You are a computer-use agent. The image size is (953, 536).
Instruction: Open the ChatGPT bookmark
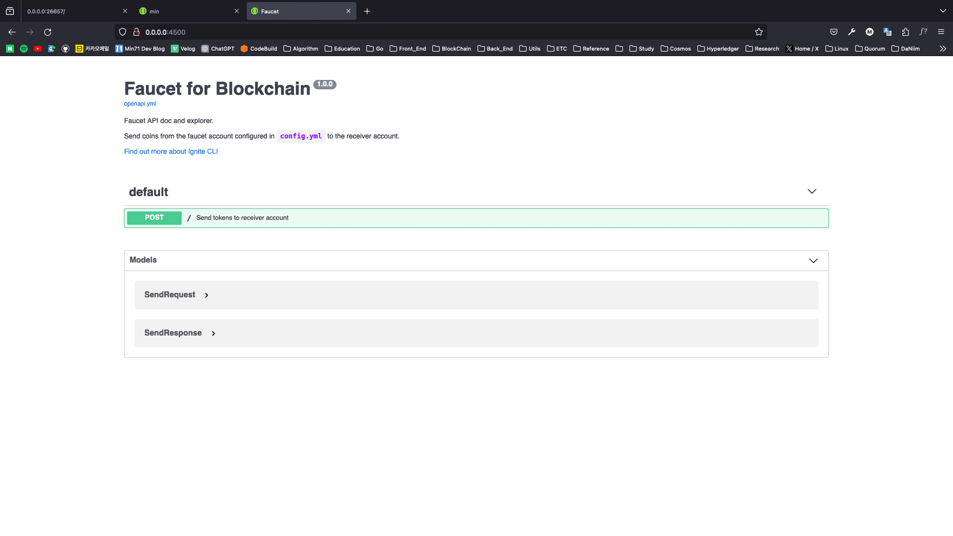point(218,49)
